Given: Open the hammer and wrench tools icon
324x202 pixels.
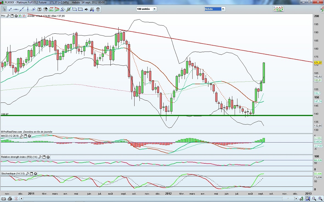Looking at the screenshot, I should click(45, 9).
